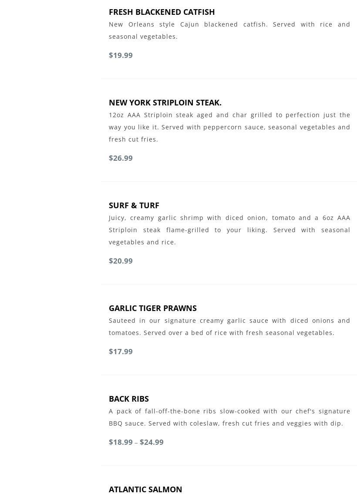Select the Surf & Turf menu title
Screen dimensions: 357x494
click(x=134, y=205)
